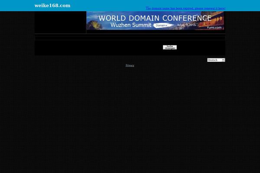Click the weike168.com site title

pyautogui.click(x=52, y=6)
